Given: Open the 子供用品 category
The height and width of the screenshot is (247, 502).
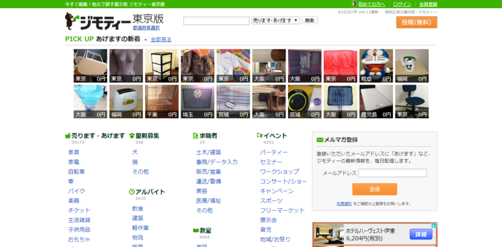Looking at the screenshot, I should [x=79, y=229].
